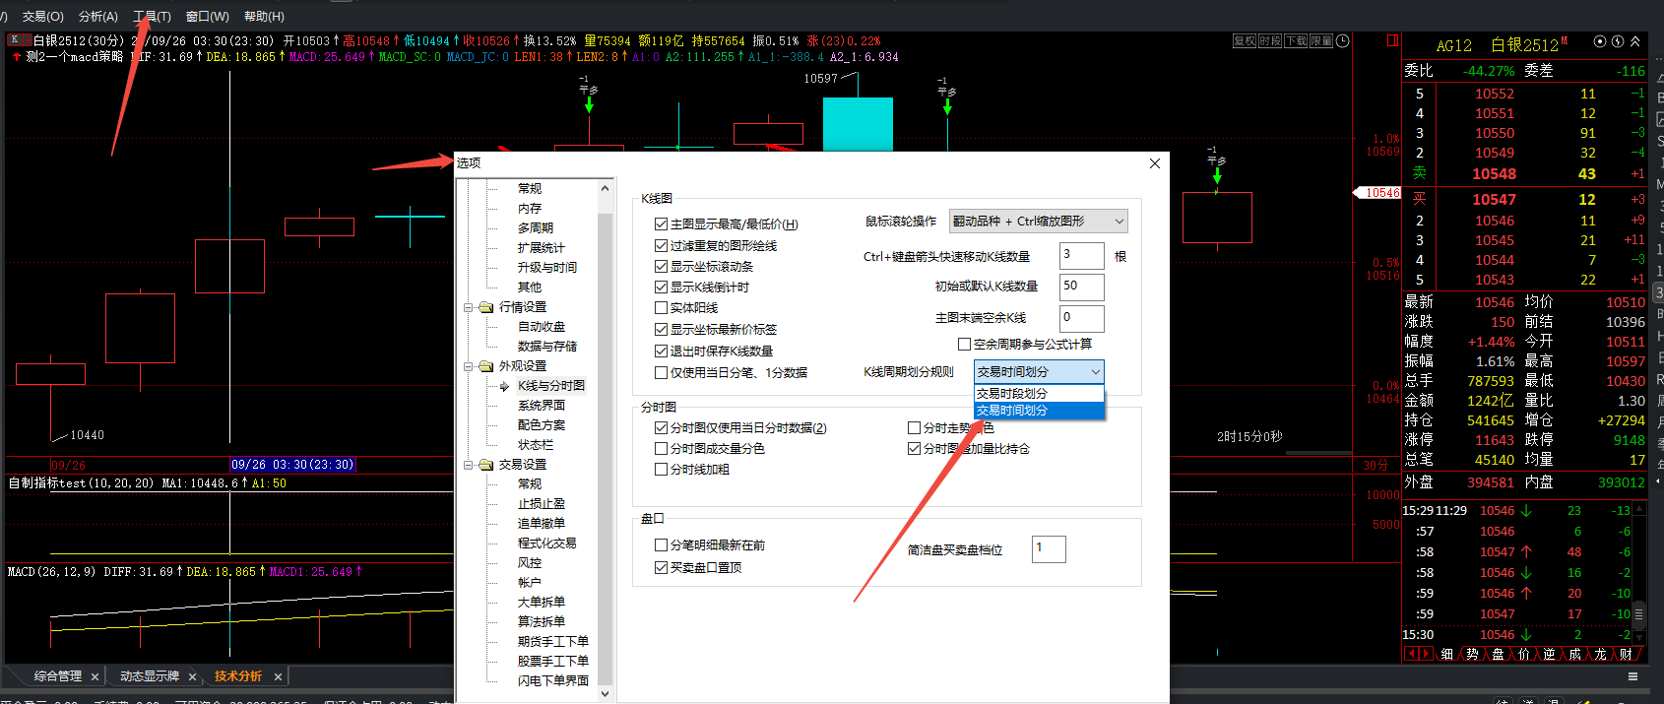
Task: Collapse quote panel with double-chevron icon
Action: tap(1635, 41)
